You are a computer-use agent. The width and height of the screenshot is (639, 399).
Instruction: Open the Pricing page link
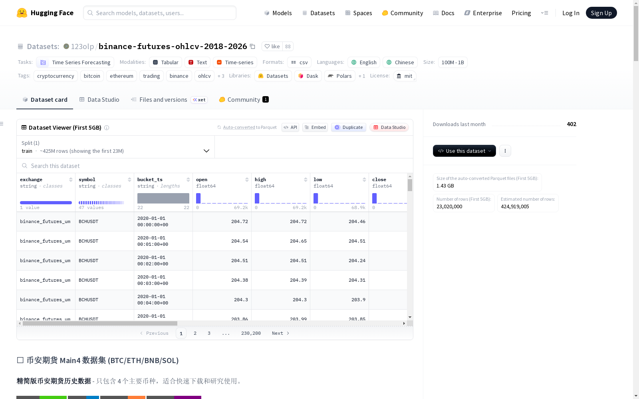click(521, 13)
